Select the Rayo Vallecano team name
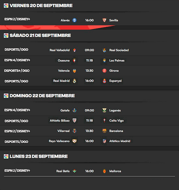 pos(59,141)
